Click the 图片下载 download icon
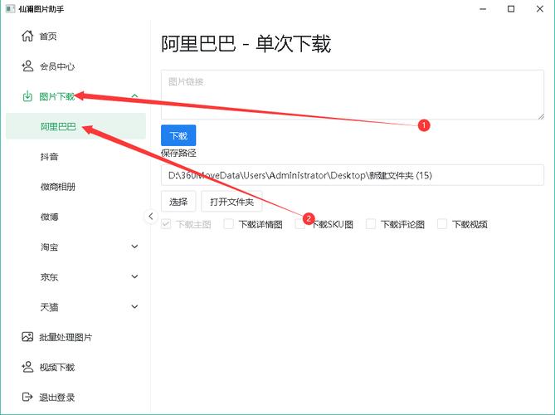The image size is (555, 415). point(27,96)
